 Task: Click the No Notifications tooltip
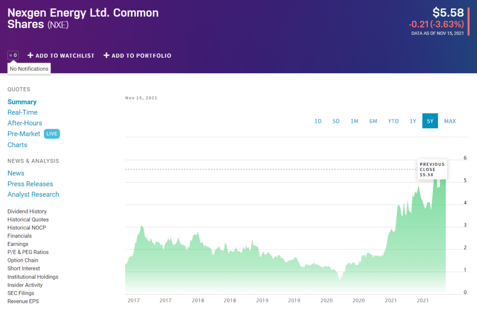(x=29, y=69)
